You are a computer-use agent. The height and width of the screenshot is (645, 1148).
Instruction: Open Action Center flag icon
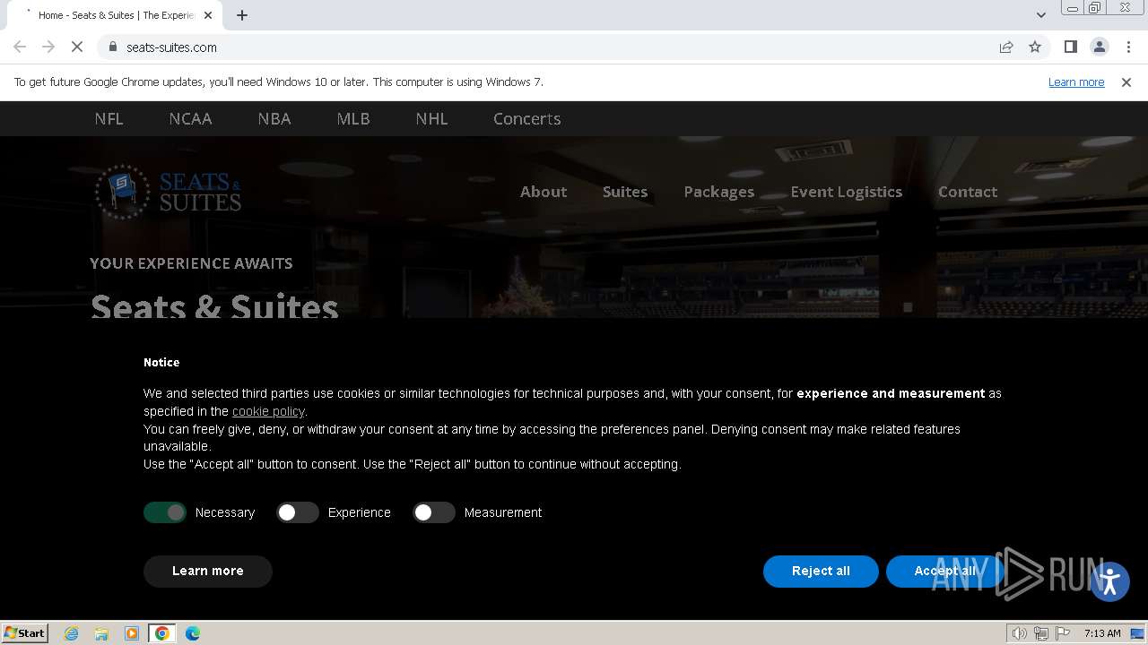click(x=1063, y=633)
